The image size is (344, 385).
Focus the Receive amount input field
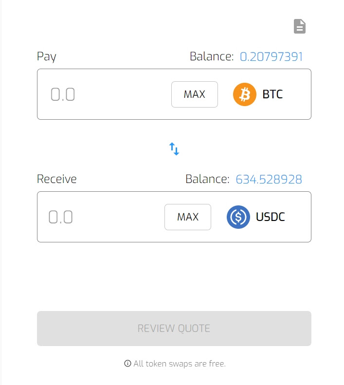(102, 217)
